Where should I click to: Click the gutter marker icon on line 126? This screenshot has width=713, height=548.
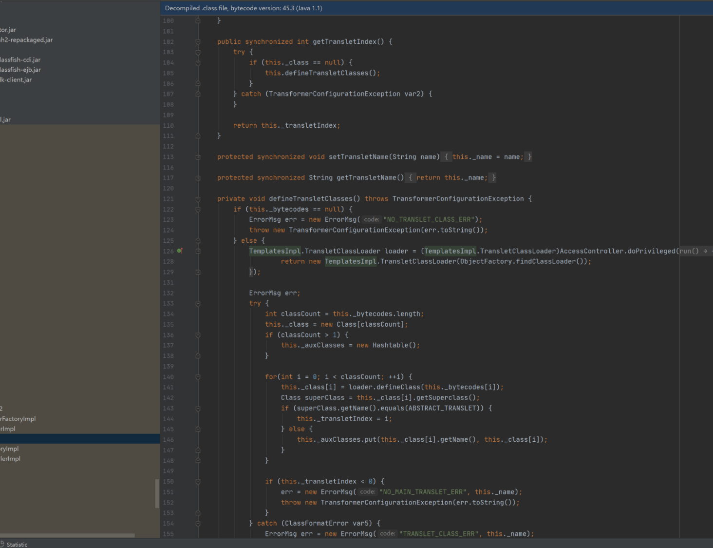(180, 251)
